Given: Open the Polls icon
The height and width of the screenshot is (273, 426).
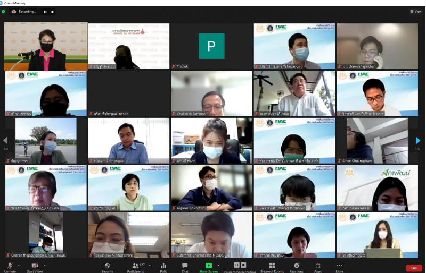Looking at the screenshot, I should click(x=163, y=267).
